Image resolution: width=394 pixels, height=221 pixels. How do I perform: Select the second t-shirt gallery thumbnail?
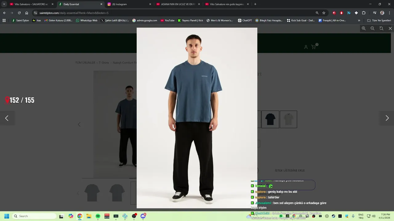pos(117,193)
